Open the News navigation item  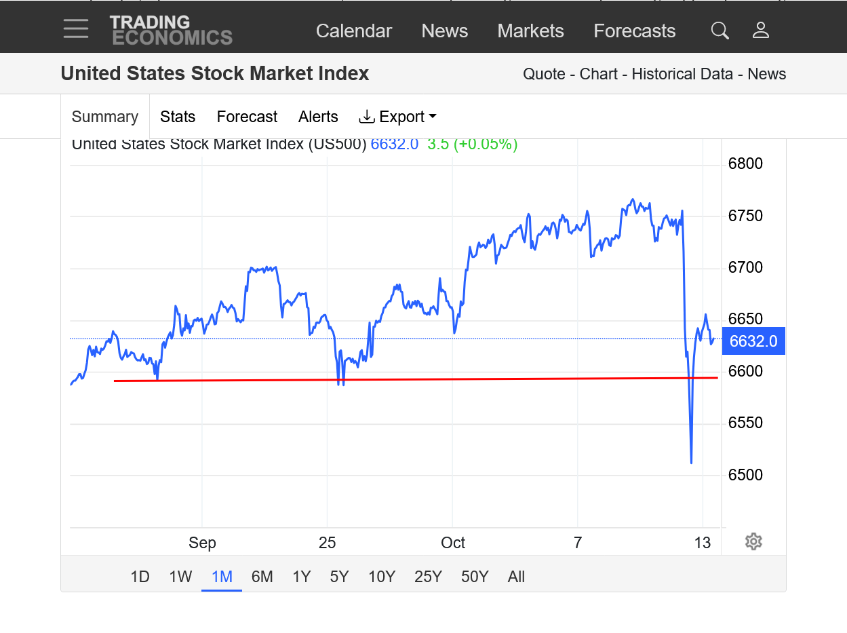click(x=445, y=31)
